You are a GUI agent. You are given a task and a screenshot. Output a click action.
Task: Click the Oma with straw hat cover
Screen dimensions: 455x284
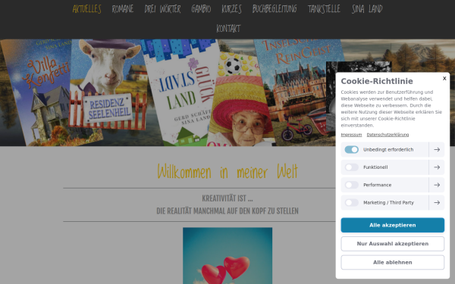pyautogui.click(x=241, y=100)
